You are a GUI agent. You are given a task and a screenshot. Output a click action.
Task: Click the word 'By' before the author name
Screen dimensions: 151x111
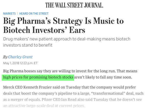pos(5,57)
